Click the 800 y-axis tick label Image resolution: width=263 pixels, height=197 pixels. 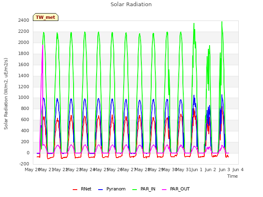[25, 108]
